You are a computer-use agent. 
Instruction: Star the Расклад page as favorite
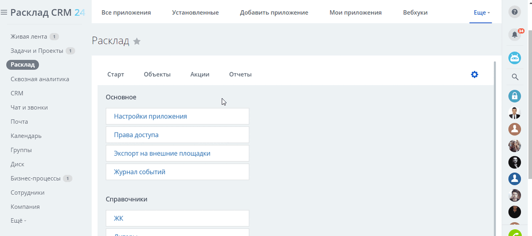coord(137,41)
